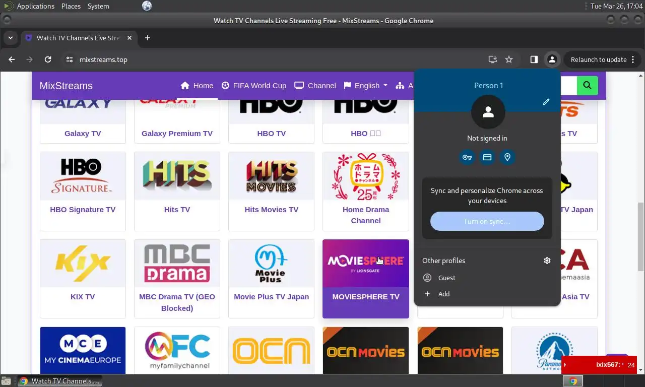This screenshot has height=387, width=645.
Task: Click the globe launcher icon in top panel
Action: [147, 6]
